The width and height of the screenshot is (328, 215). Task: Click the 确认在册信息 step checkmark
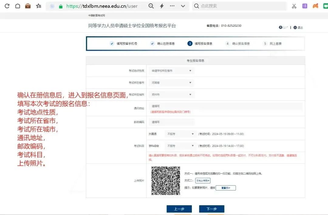[152, 43]
